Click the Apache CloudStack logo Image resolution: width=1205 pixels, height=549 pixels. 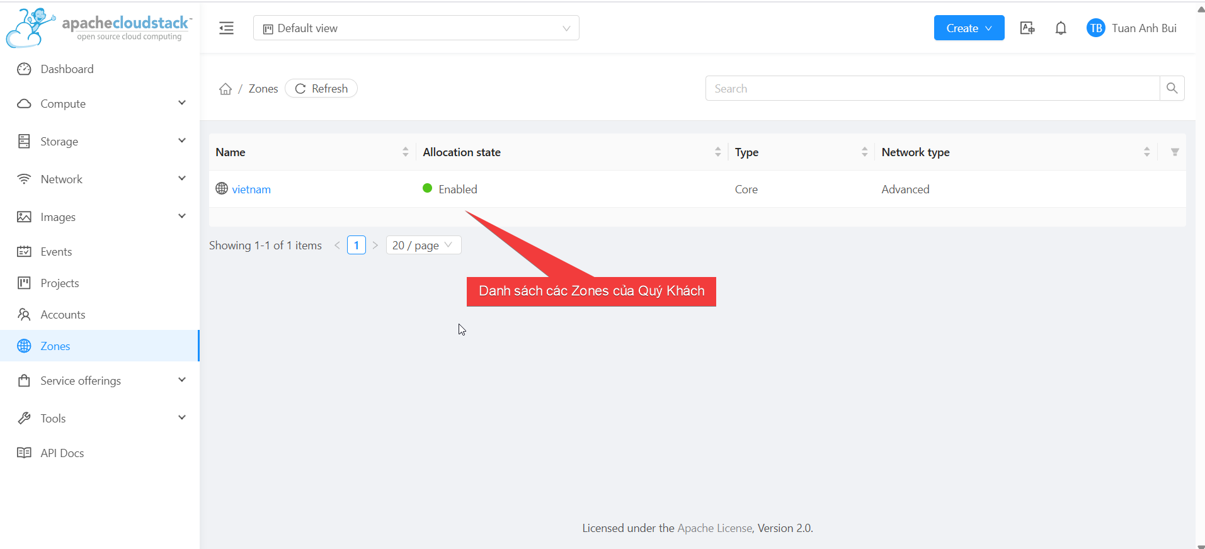(99, 28)
